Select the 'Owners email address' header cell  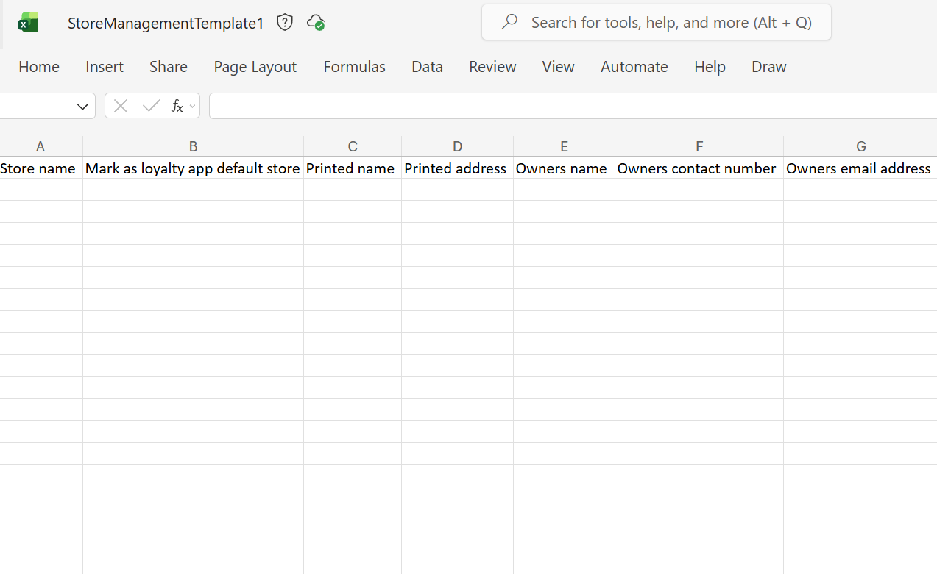[859, 168]
